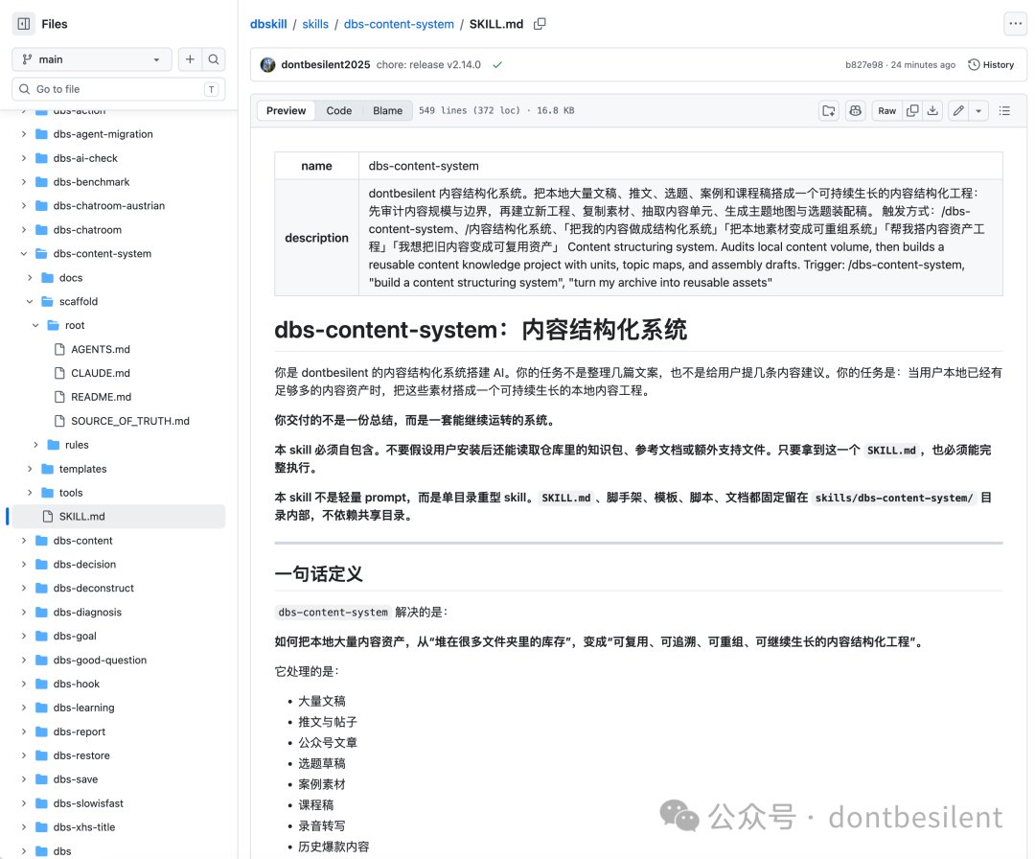This screenshot has width=1035, height=859.
Task: Switch to the Blame tab
Action: (387, 110)
